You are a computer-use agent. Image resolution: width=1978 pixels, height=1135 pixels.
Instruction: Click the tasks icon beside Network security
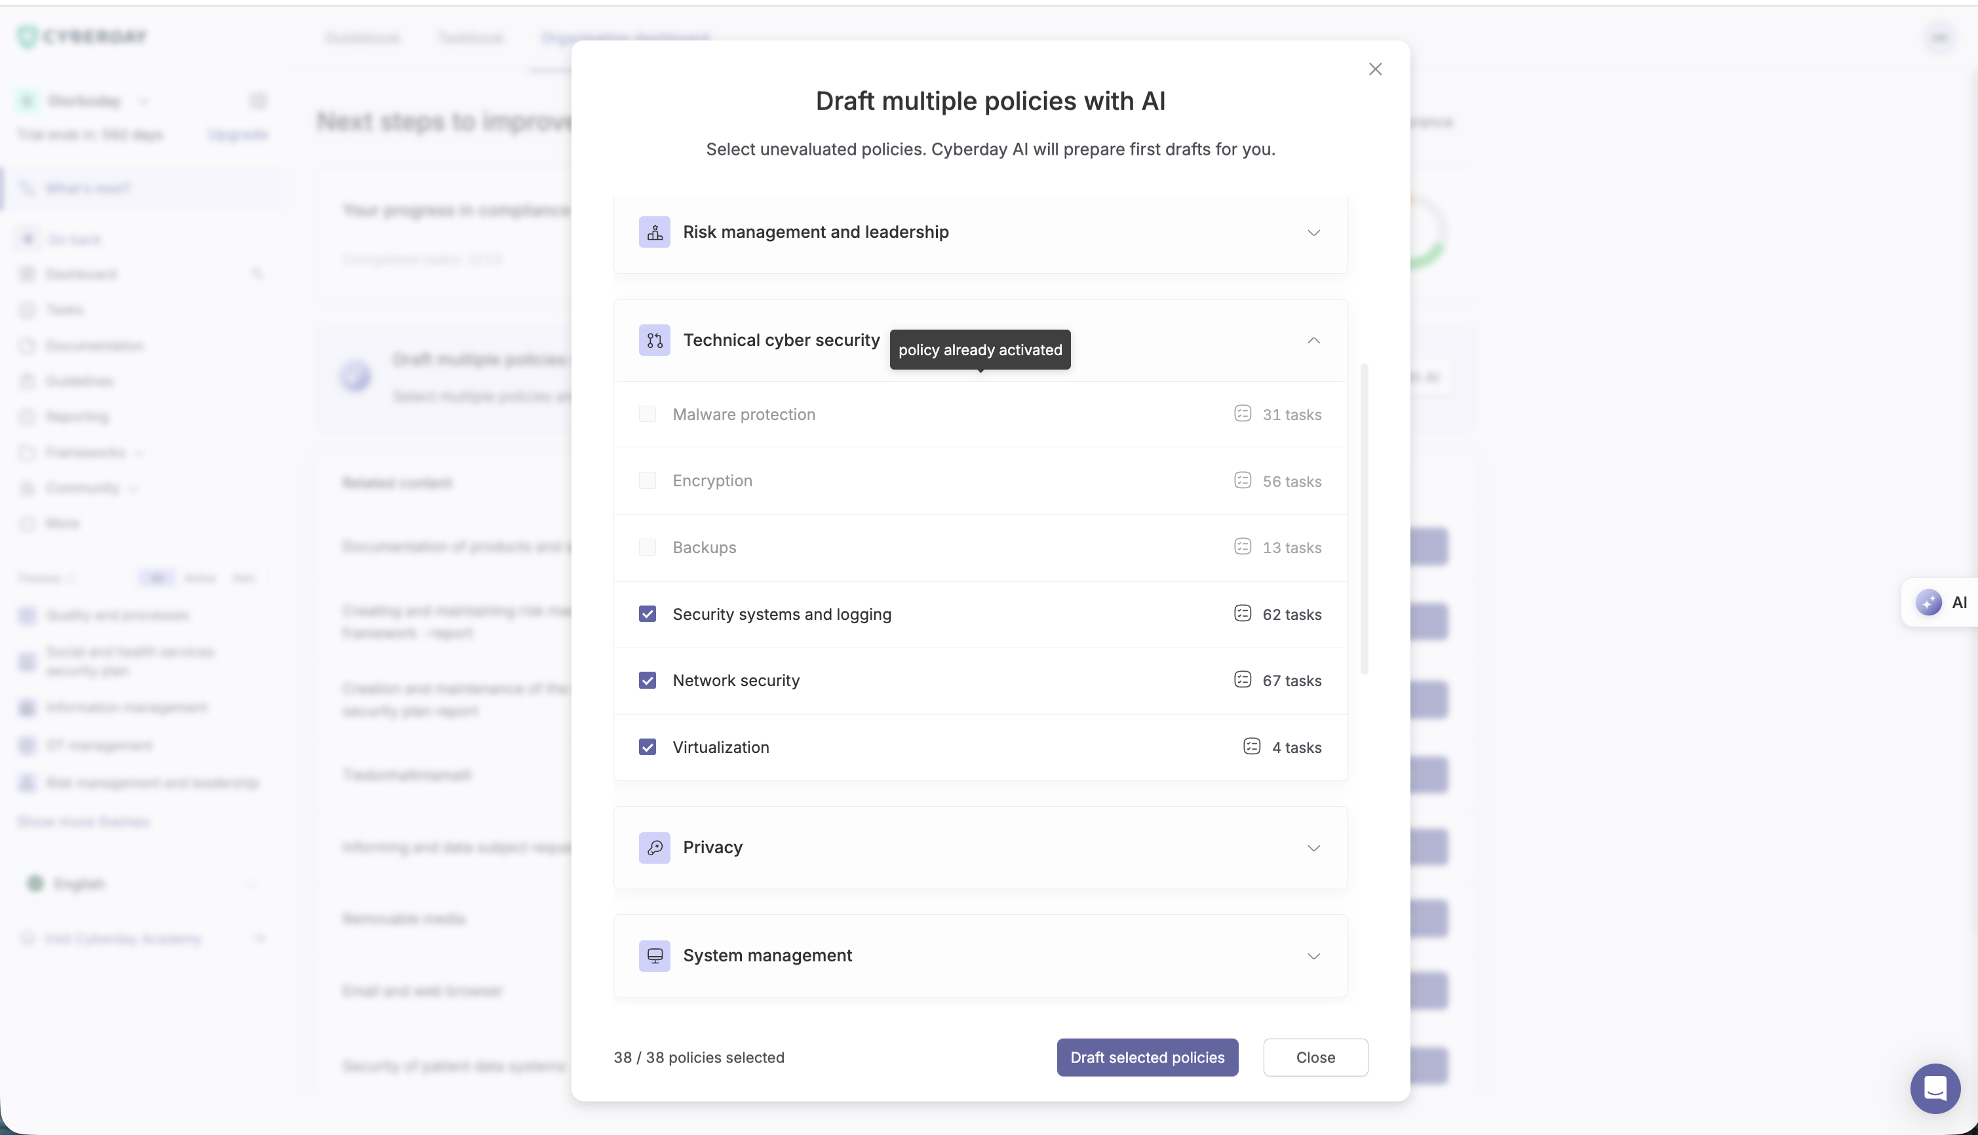click(x=1242, y=680)
